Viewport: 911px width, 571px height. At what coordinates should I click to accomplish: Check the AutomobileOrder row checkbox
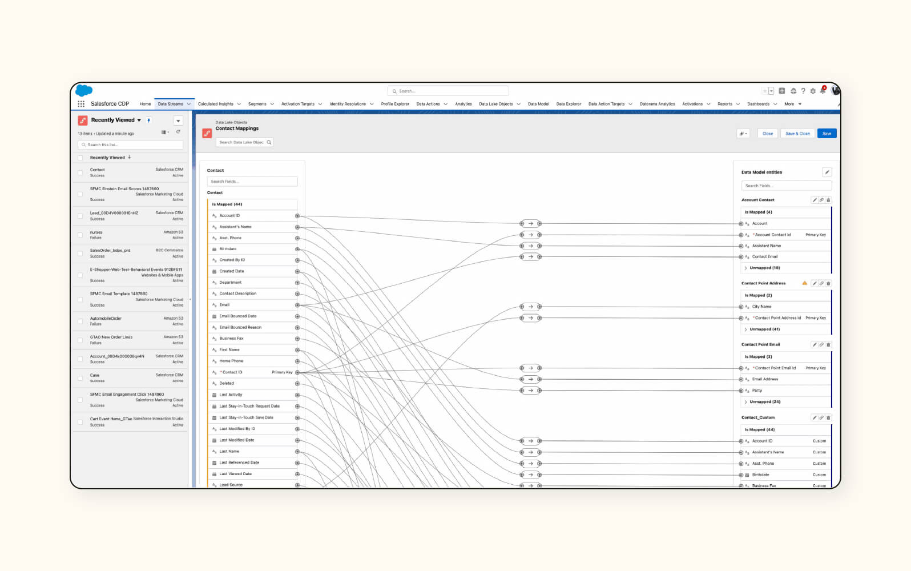[x=80, y=321]
